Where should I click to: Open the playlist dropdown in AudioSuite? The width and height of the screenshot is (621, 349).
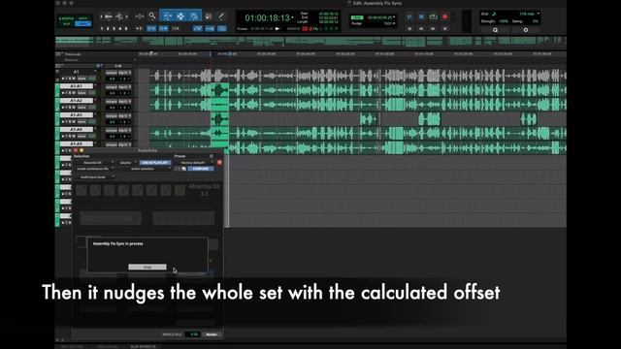pyautogui.click(x=127, y=163)
